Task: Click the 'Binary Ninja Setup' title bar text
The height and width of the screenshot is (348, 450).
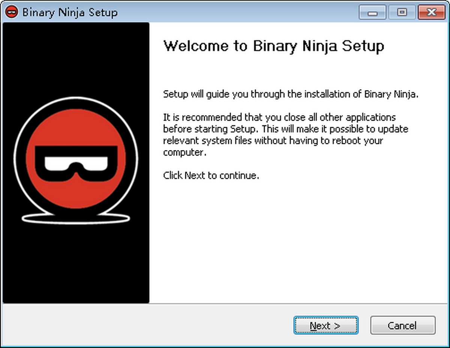Action: pyautogui.click(x=70, y=12)
